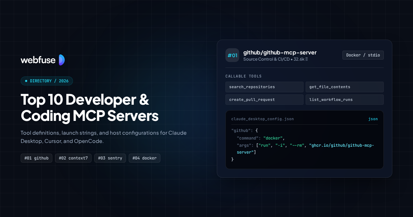Viewport: 413px width, 217px height.
Task: Click the json language label
Action: [373, 119]
